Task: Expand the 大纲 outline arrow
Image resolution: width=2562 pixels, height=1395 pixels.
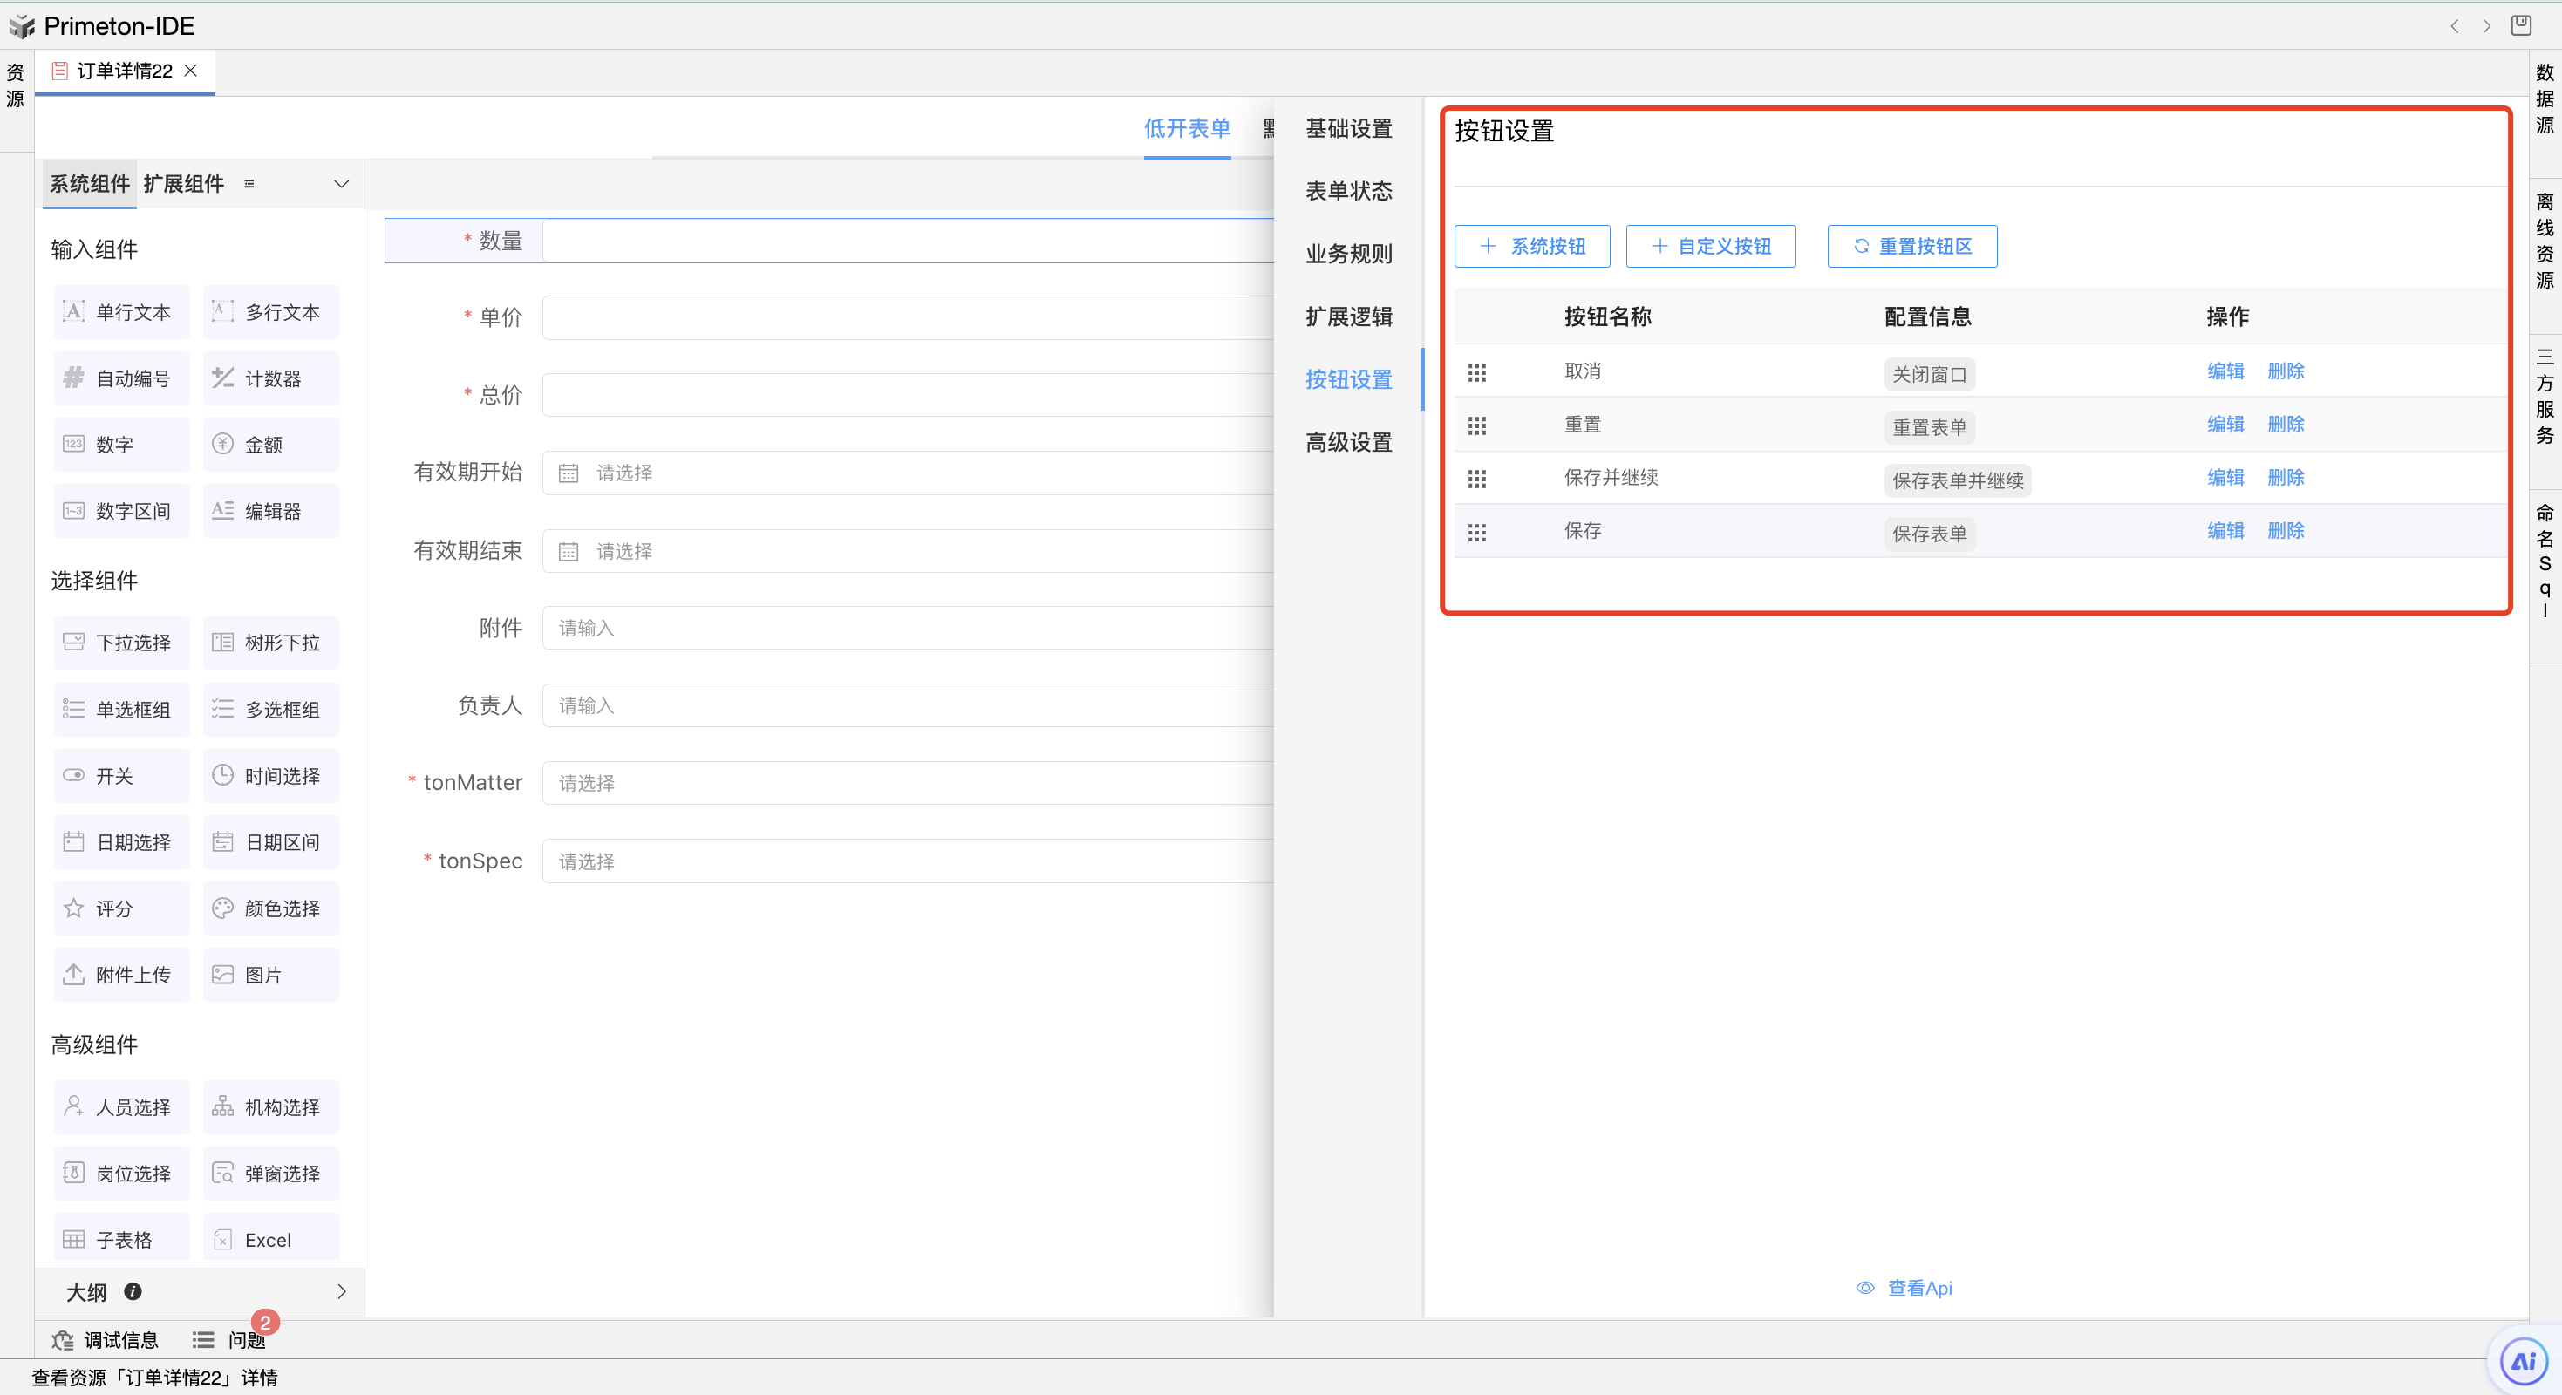Action: click(341, 1290)
